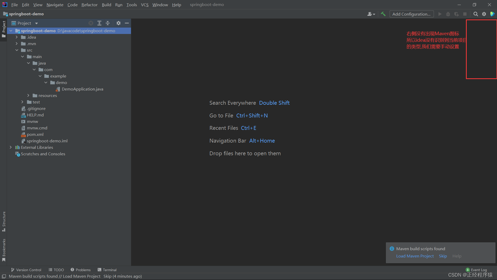Open the VCS menu
497x280 pixels.
pyautogui.click(x=145, y=5)
